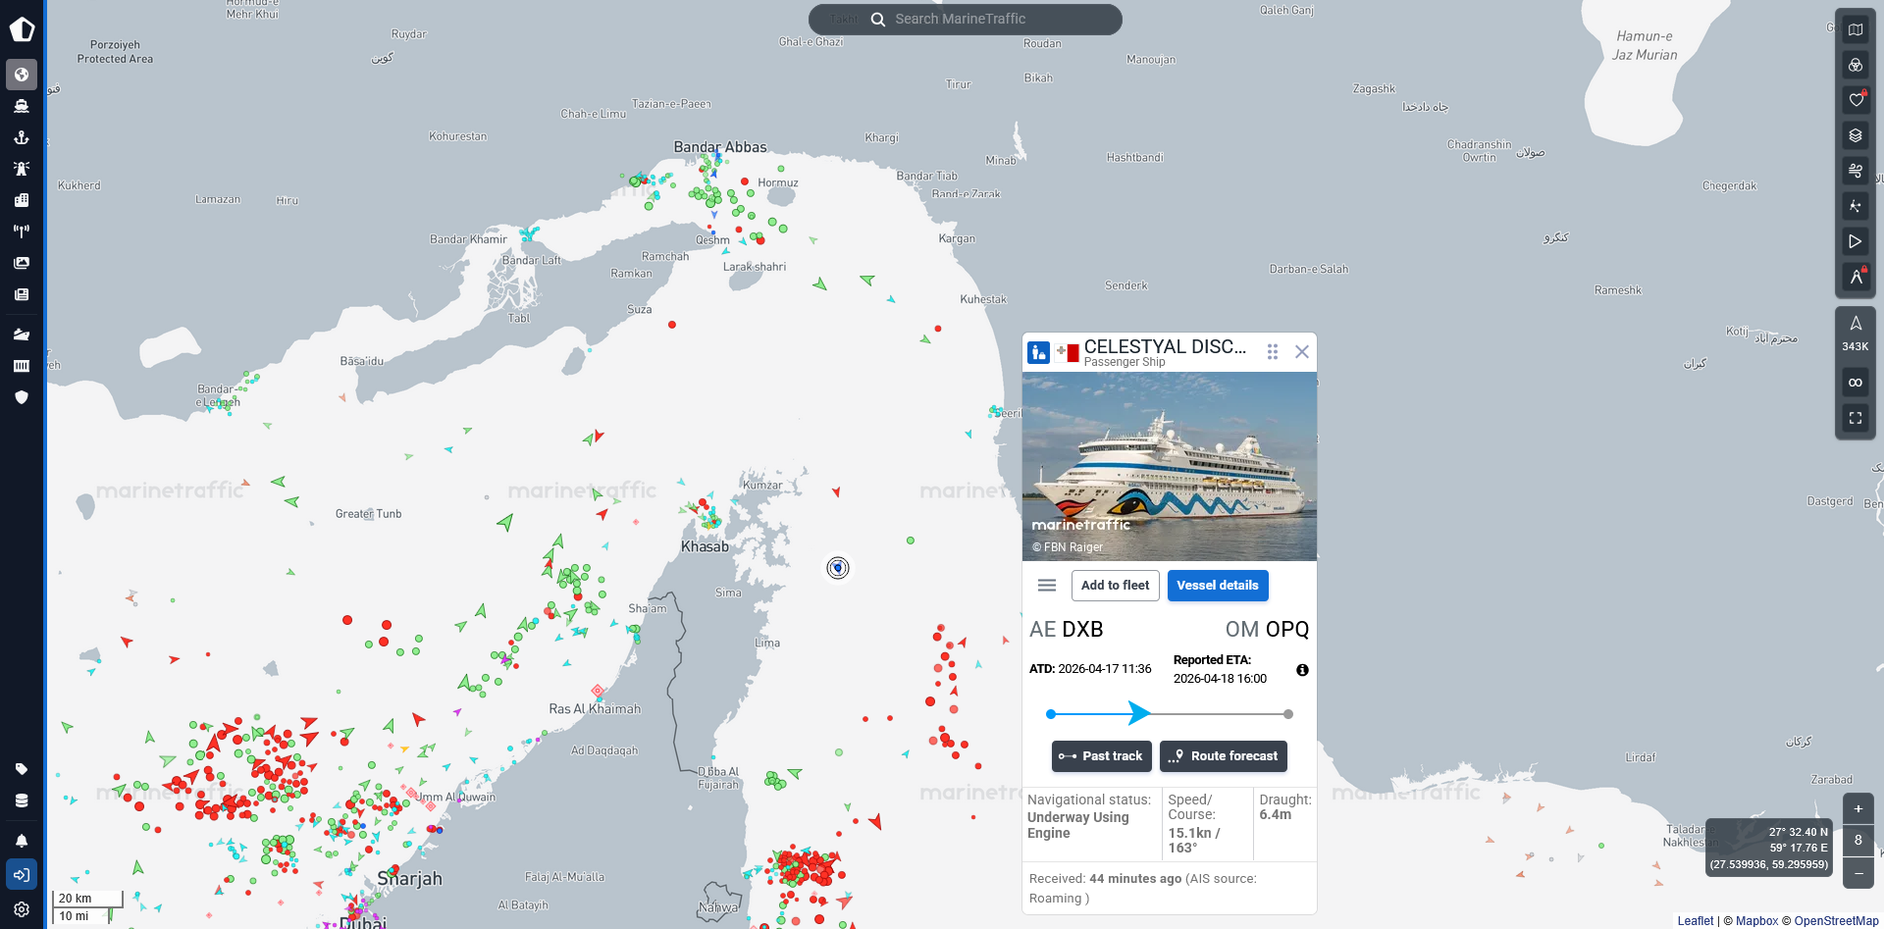
Task: Click the Ras Al Khaimah map label
Action: 595,709
